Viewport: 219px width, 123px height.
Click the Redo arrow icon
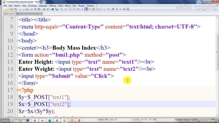point(48,9)
